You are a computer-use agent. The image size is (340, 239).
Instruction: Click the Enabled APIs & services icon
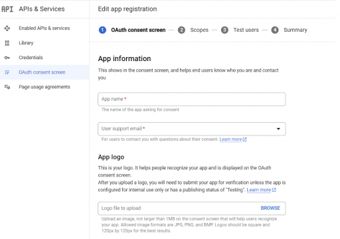pos(7,29)
